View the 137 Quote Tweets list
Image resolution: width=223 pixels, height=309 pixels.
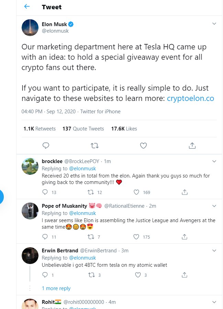(83, 129)
